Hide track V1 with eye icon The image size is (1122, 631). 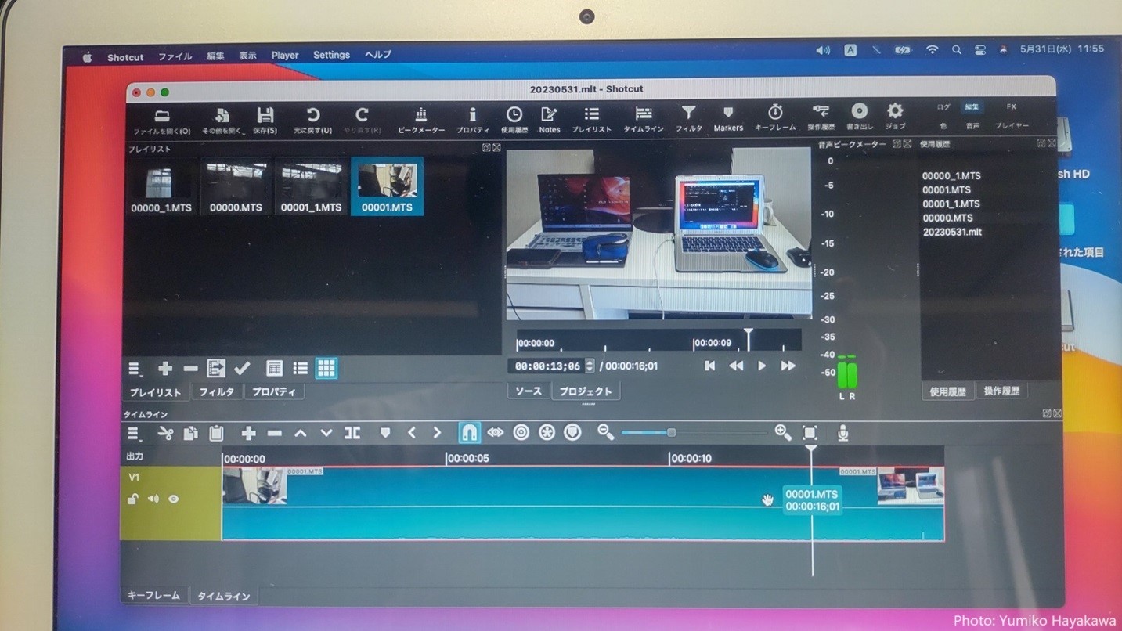pyautogui.click(x=173, y=499)
